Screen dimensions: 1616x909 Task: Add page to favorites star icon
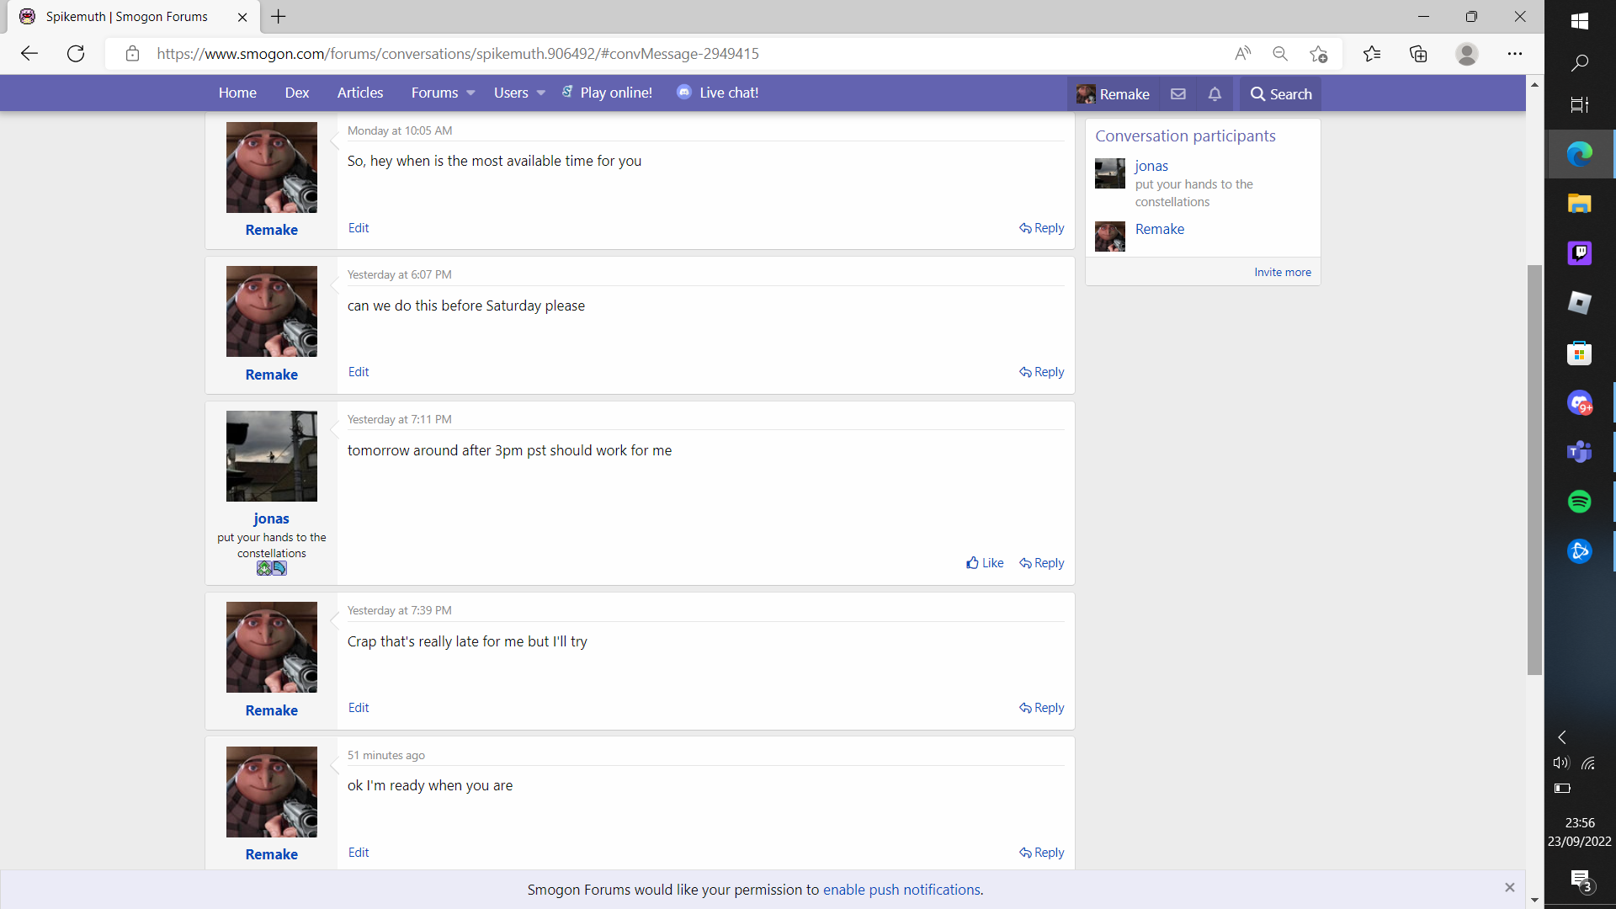click(1318, 54)
